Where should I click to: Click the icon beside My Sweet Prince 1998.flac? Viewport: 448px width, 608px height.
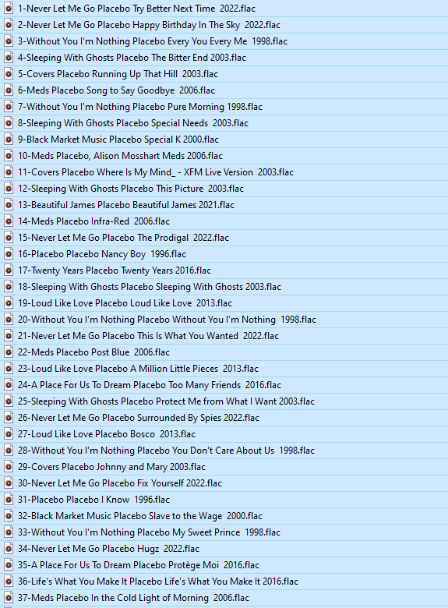pos(9,532)
